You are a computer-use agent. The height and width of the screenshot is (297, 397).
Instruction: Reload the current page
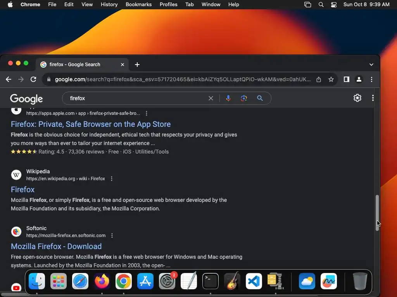pyautogui.click(x=33, y=79)
